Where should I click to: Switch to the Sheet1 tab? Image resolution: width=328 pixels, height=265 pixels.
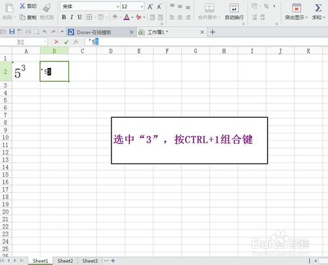point(40,261)
